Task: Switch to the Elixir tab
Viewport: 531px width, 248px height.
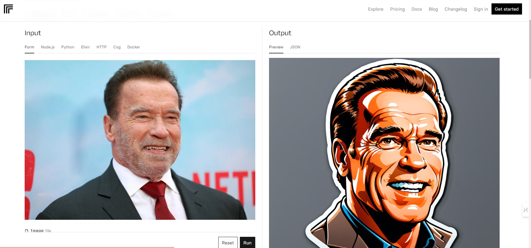Action: [85, 47]
